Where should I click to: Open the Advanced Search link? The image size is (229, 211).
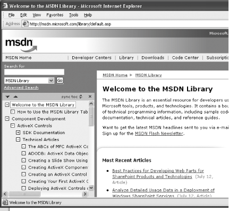(21, 87)
